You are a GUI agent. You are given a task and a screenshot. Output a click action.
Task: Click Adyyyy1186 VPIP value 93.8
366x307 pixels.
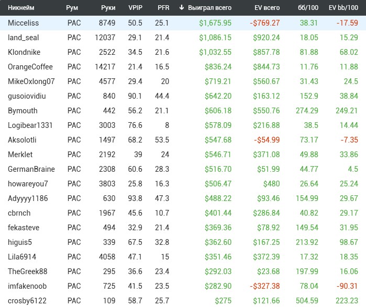(x=135, y=198)
